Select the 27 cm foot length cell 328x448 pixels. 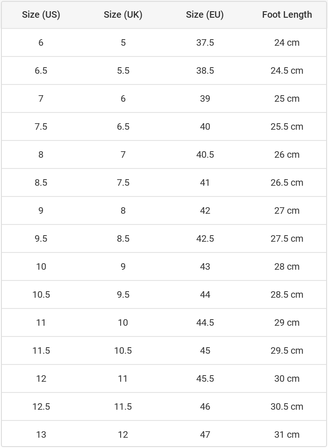point(287,210)
